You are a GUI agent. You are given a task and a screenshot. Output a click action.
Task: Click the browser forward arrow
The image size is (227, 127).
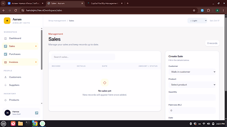click(9, 10)
